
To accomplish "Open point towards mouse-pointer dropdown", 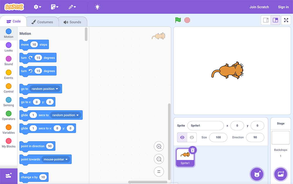I will 56,159.
